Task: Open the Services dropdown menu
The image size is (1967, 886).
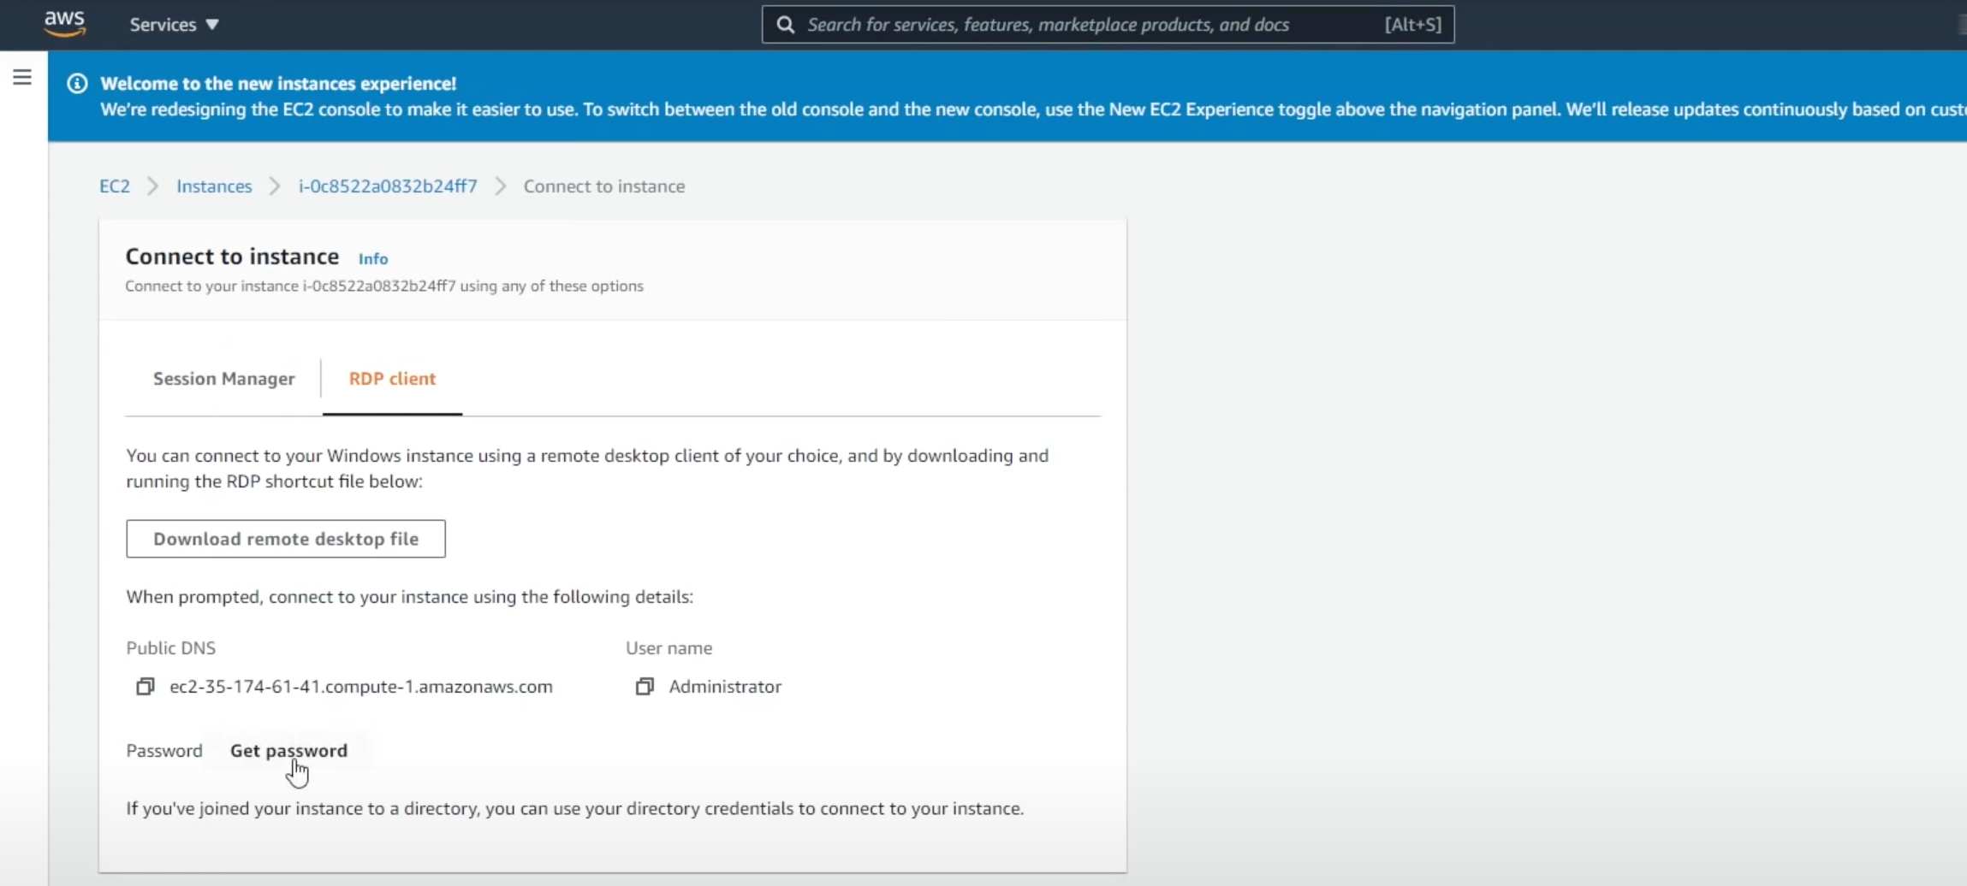Action: [175, 25]
